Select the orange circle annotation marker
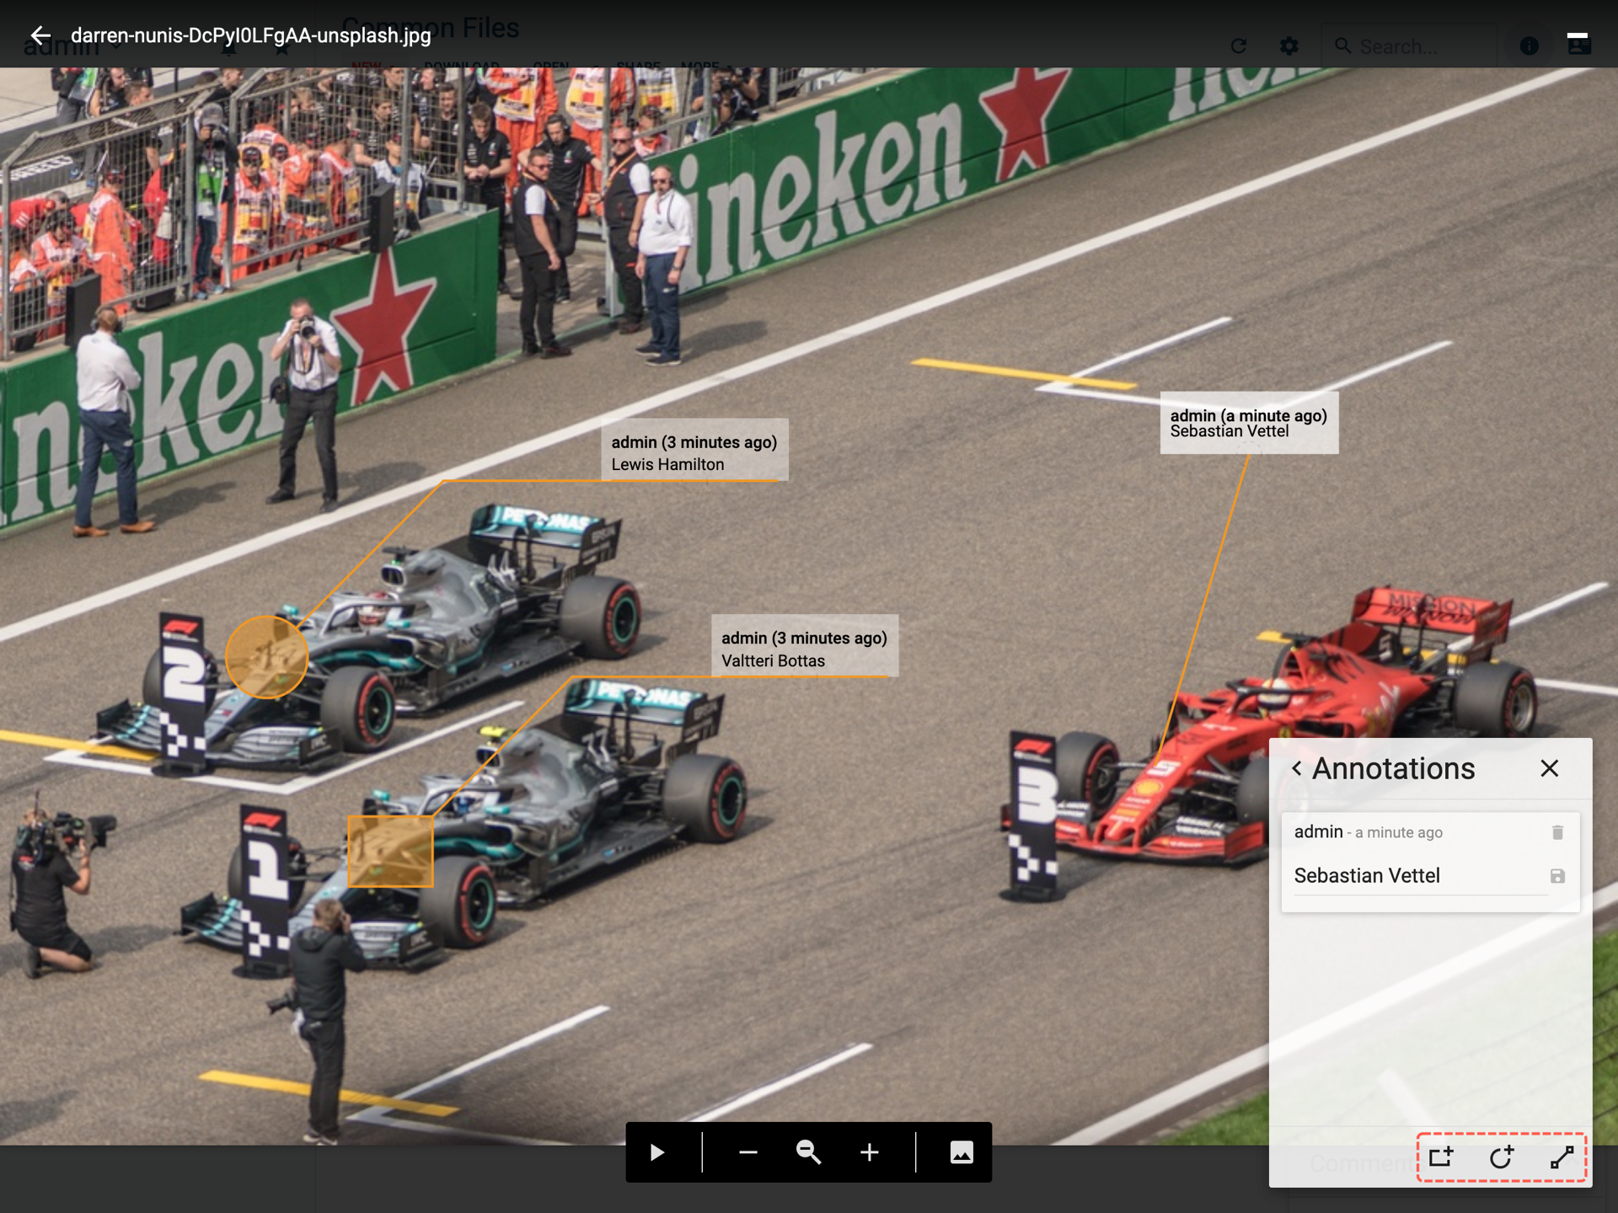 [266, 657]
